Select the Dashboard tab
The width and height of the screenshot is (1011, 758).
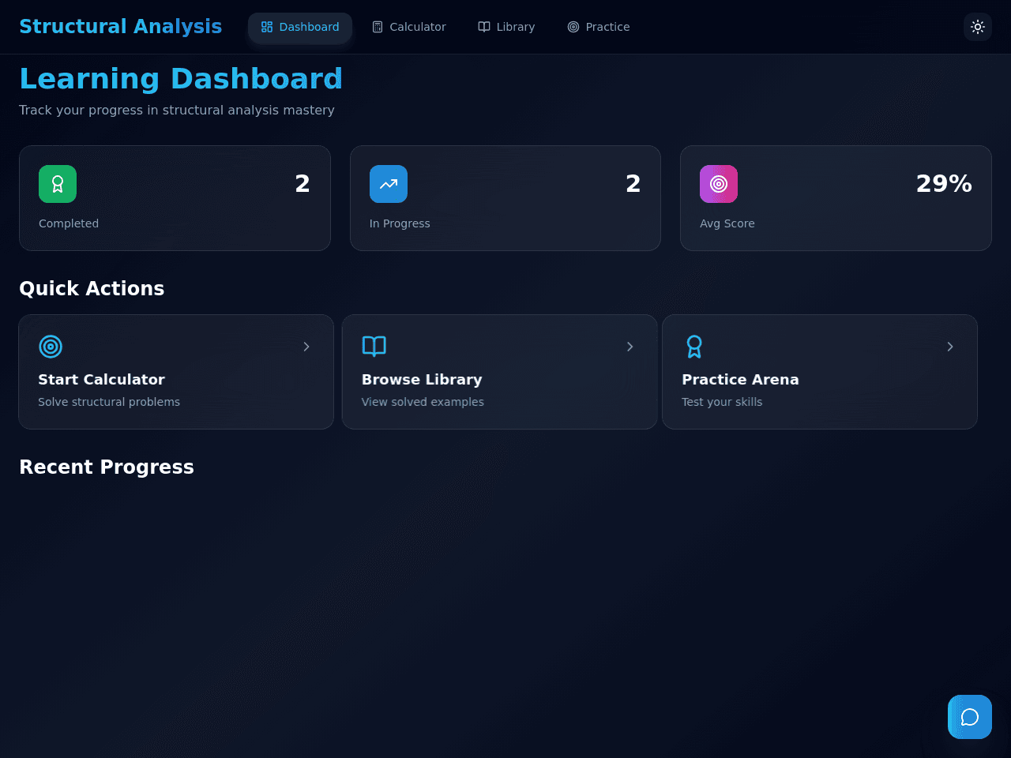300,27
